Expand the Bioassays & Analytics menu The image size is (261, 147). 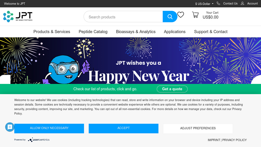click(136, 32)
